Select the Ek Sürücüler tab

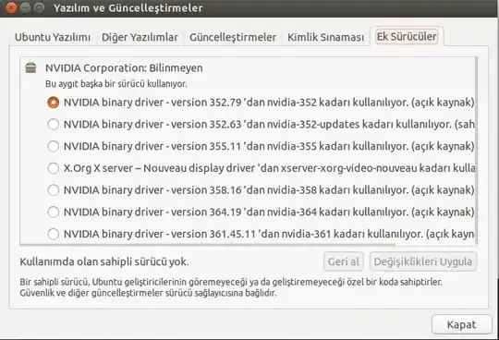coord(407,37)
